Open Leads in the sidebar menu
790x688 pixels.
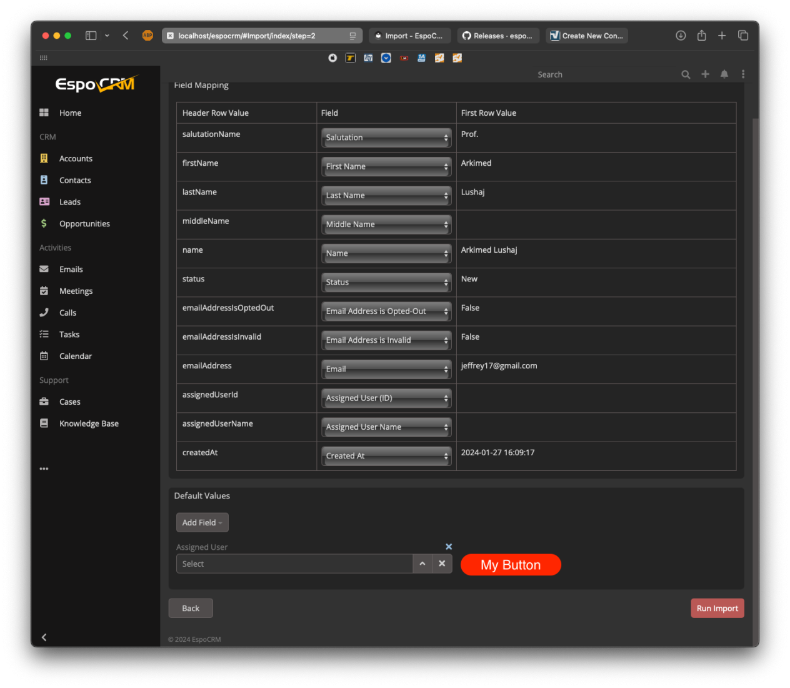[70, 202]
